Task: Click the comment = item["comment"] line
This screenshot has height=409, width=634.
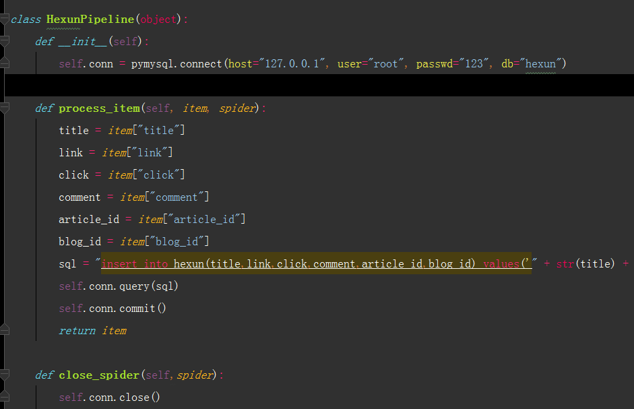Action: [134, 197]
